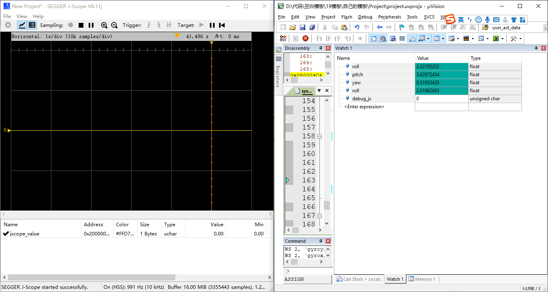The height and width of the screenshot is (292, 548).
Task: Stop code execution with red X icon
Action: (x=305, y=39)
